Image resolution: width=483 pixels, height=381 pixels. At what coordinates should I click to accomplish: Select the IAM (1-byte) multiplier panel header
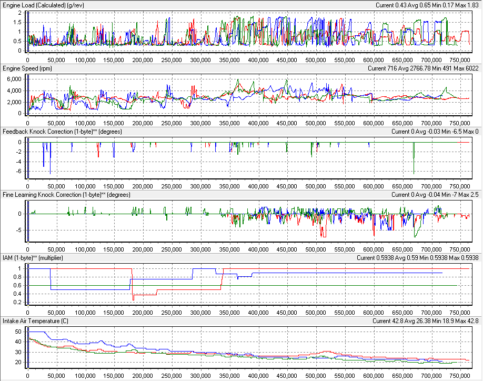click(x=34, y=258)
